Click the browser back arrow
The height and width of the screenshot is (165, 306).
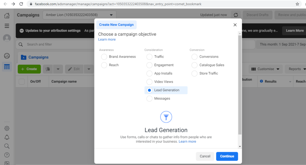click(5, 4)
